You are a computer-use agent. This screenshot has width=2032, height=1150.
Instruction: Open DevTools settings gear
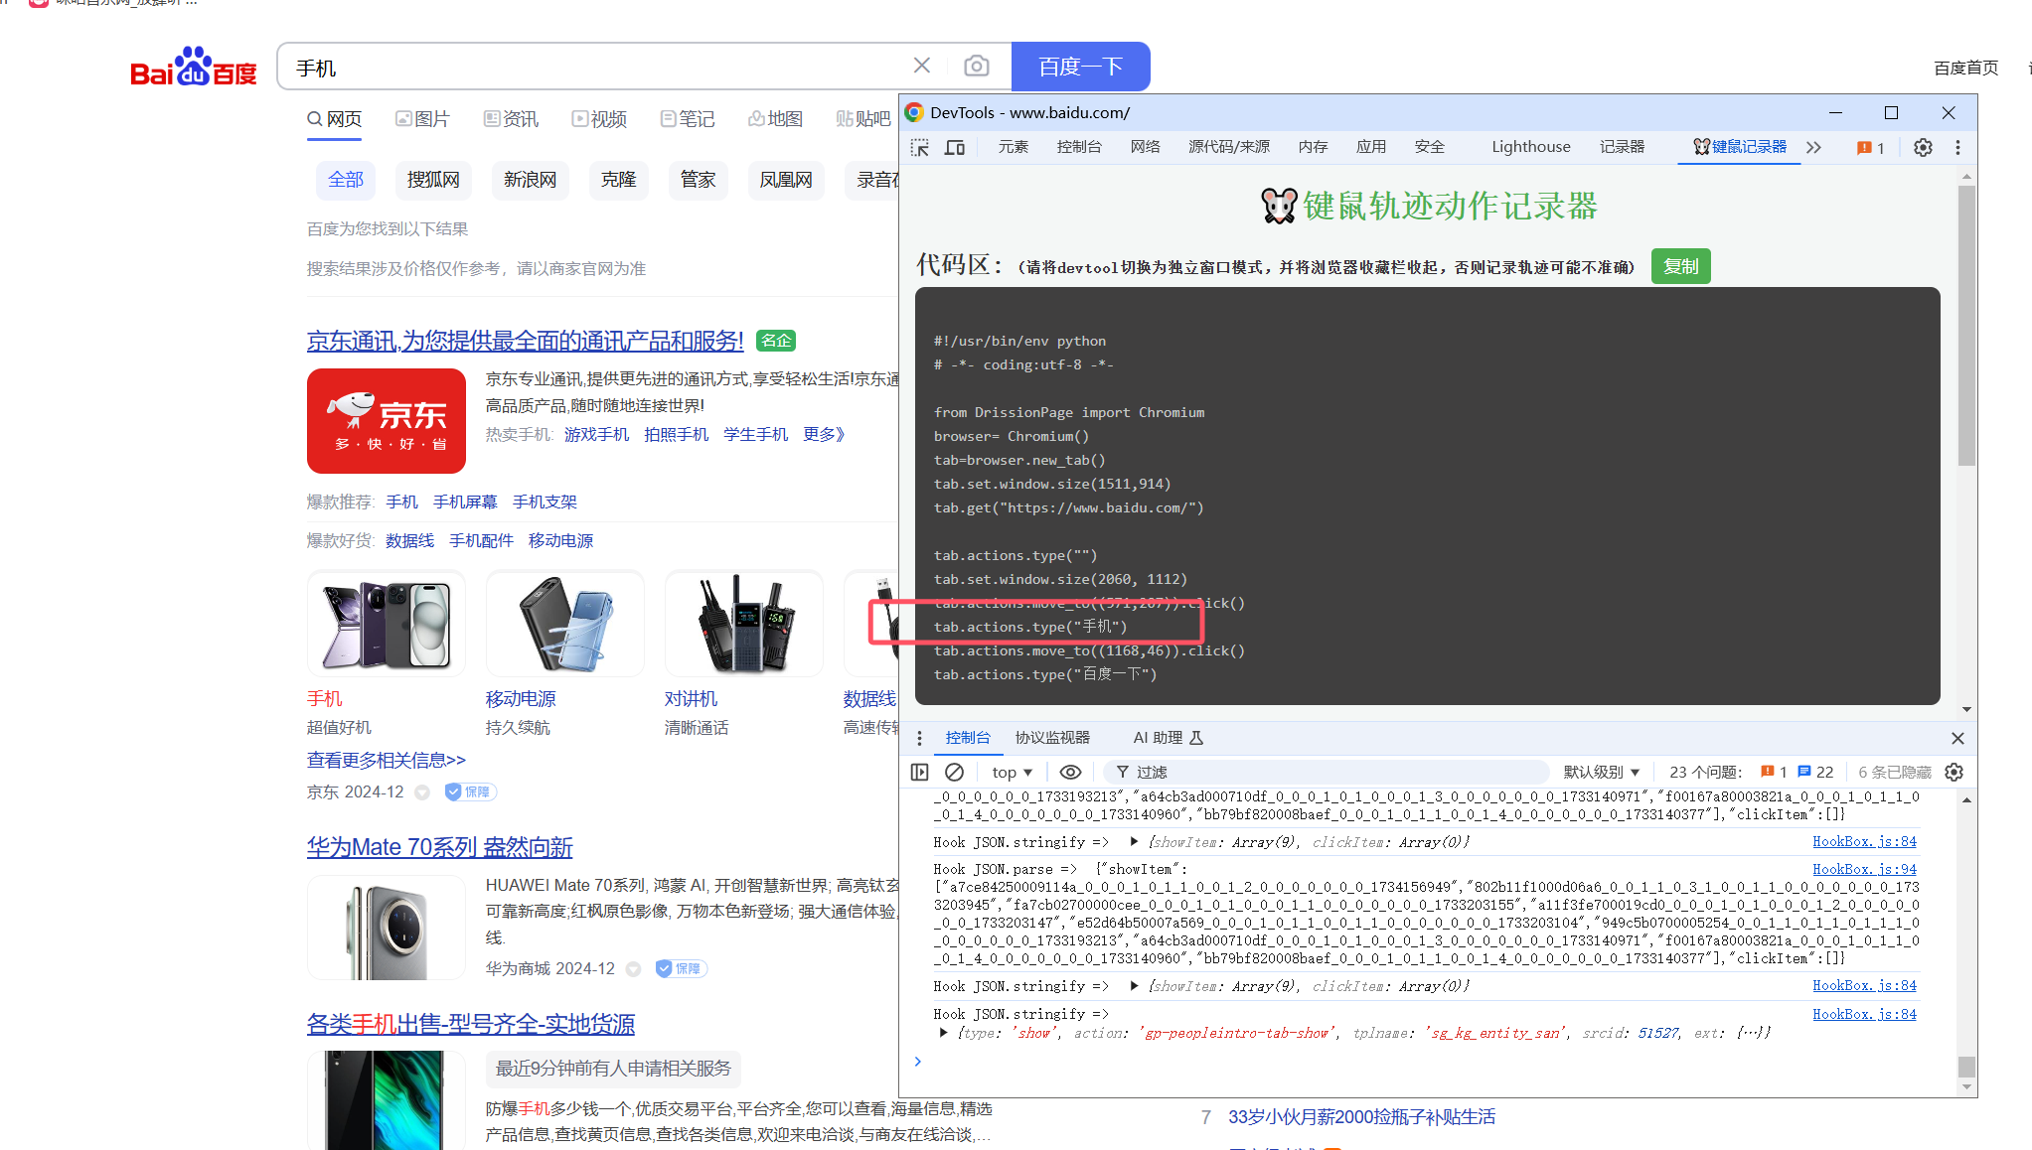point(1923,147)
